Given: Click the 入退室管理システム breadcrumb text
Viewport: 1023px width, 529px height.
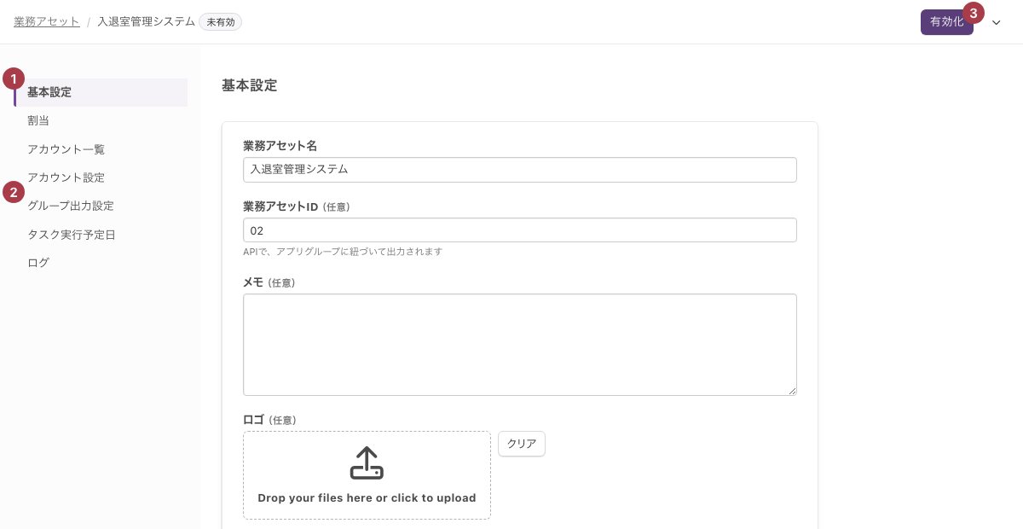Looking at the screenshot, I should click(x=146, y=22).
